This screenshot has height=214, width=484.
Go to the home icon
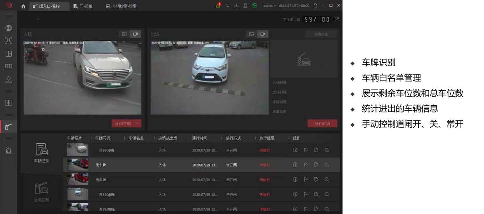point(23,6)
